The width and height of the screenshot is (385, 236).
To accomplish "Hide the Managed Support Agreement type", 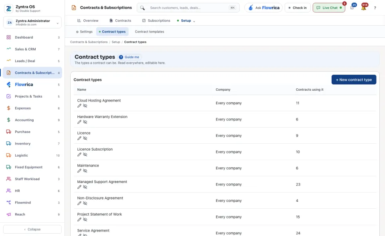I will (85, 187).
